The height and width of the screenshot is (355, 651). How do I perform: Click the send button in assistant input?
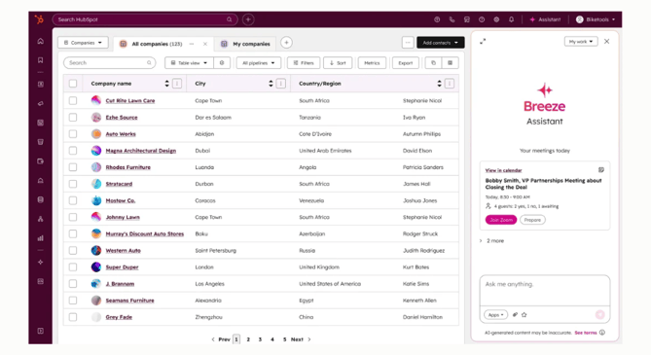pyautogui.click(x=600, y=315)
